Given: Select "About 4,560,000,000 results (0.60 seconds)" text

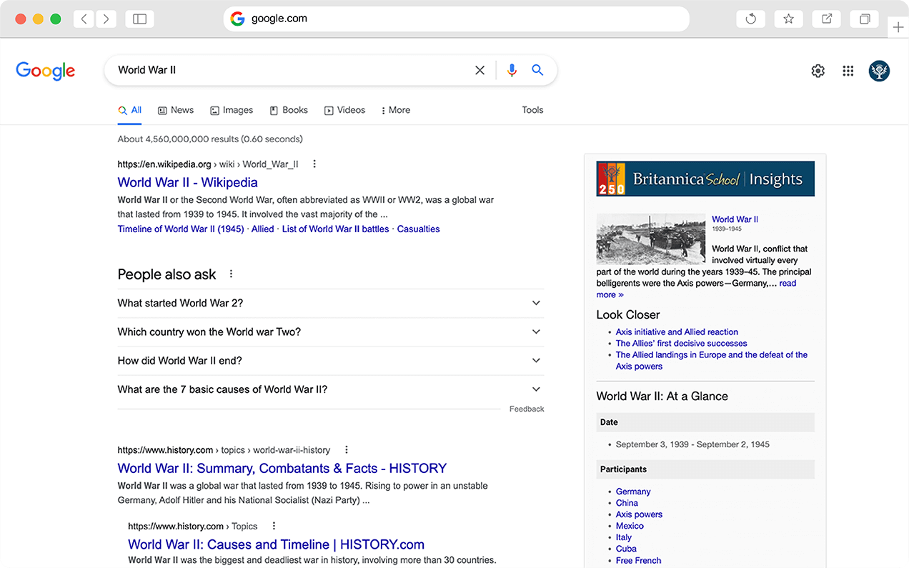Looking at the screenshot, I should 210,139.
